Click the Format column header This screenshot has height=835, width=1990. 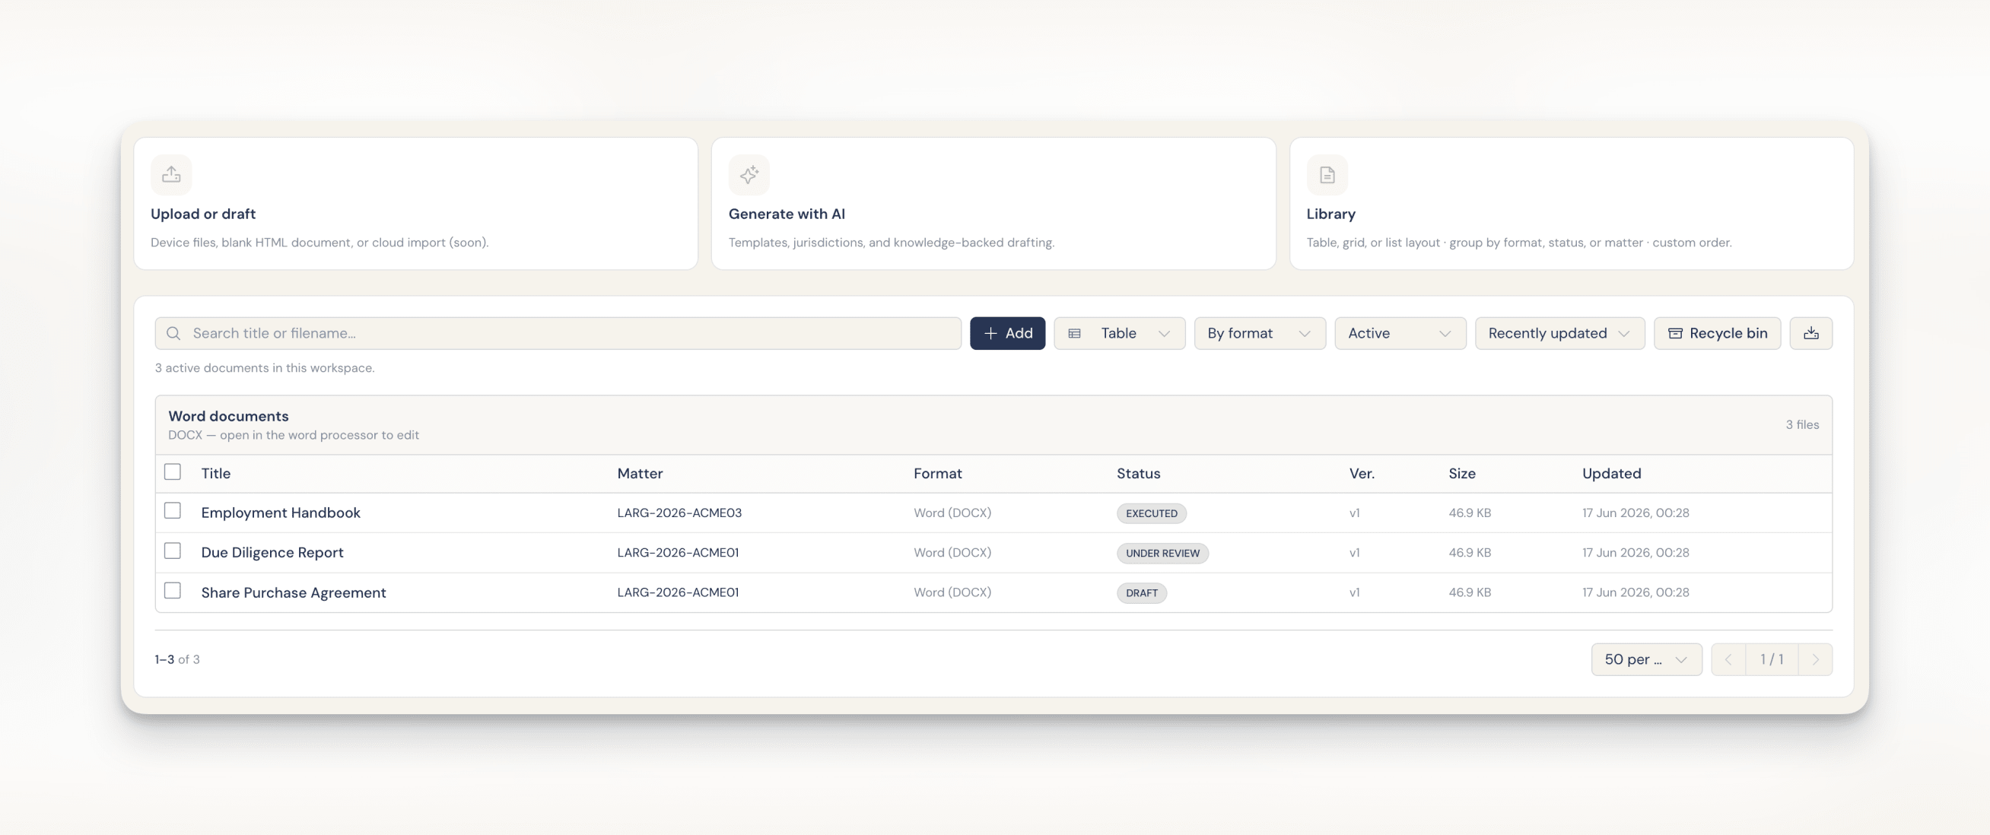click(937, 474)
